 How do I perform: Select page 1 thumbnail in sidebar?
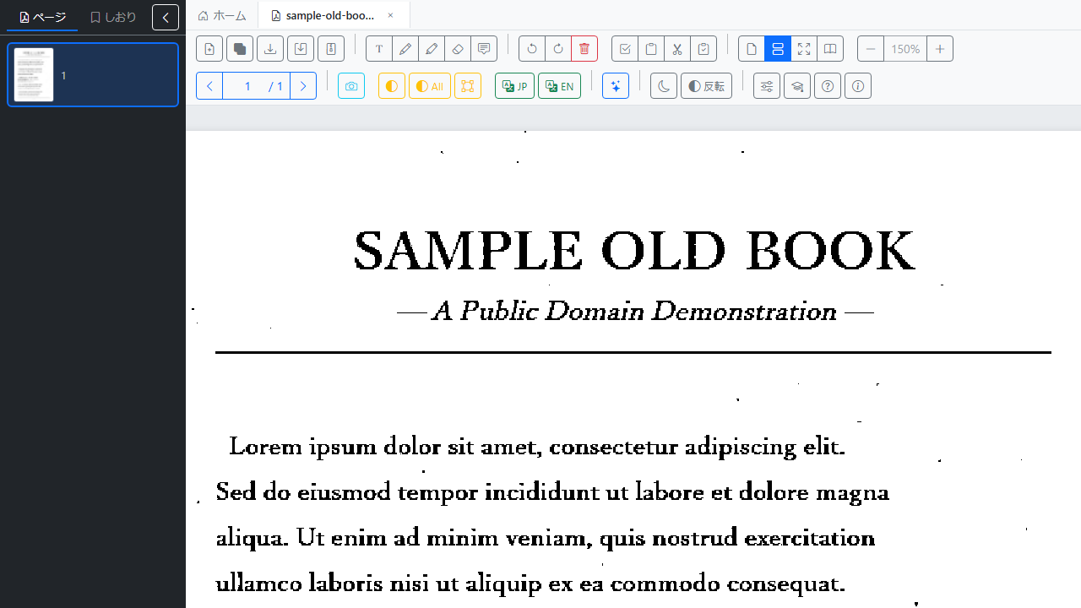pos(93,75)
